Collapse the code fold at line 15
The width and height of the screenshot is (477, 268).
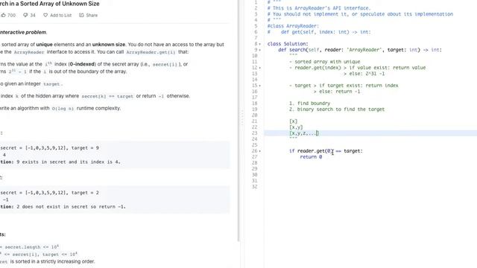[260, 86]
